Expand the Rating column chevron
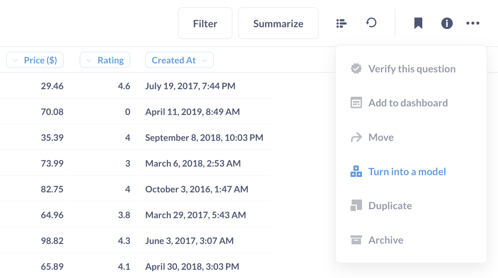The image size is (498, 278). (x=89, y=61)
